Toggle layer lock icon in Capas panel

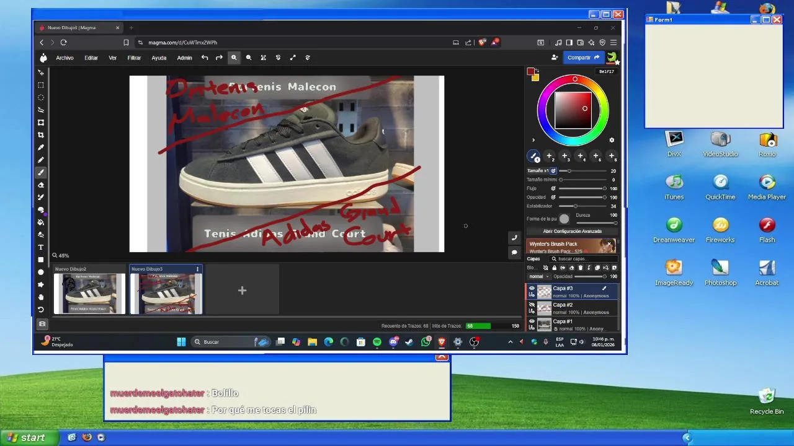click(554, 268)
